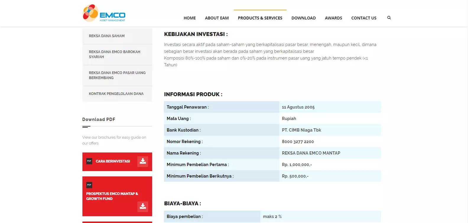468x223 pixels.
Task: Select Reksa Dana Saham sidebar link
Action: click(x=117, y=36)
